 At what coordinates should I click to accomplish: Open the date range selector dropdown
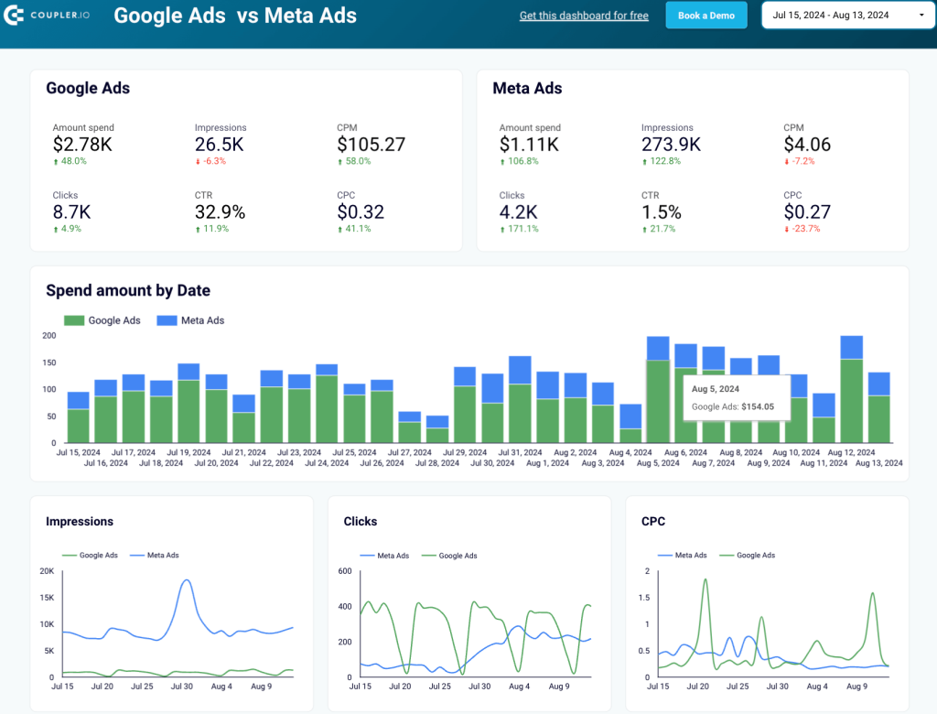[847, 15]
